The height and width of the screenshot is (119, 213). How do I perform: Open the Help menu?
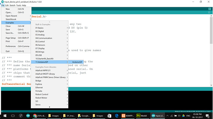[24, 5]
